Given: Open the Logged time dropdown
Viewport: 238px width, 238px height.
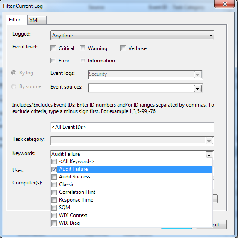Looking at the screenshot, I should pos(132,36).
